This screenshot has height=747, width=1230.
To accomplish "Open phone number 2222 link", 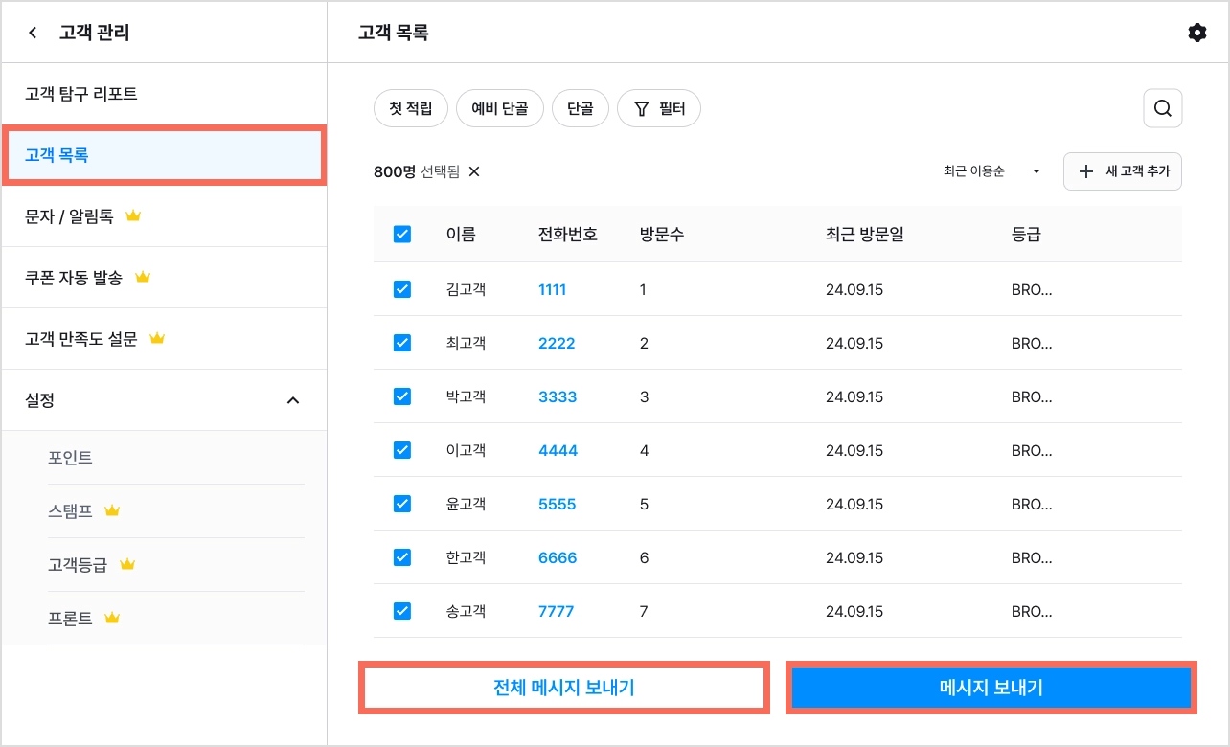I will (x=557, y=343).
